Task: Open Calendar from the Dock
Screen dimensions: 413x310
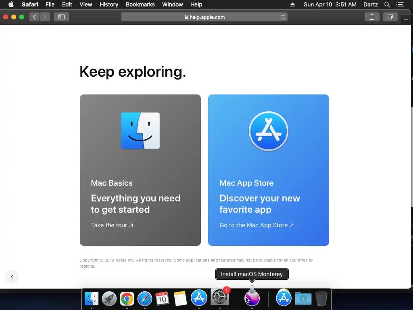Action: pos(162,299)
